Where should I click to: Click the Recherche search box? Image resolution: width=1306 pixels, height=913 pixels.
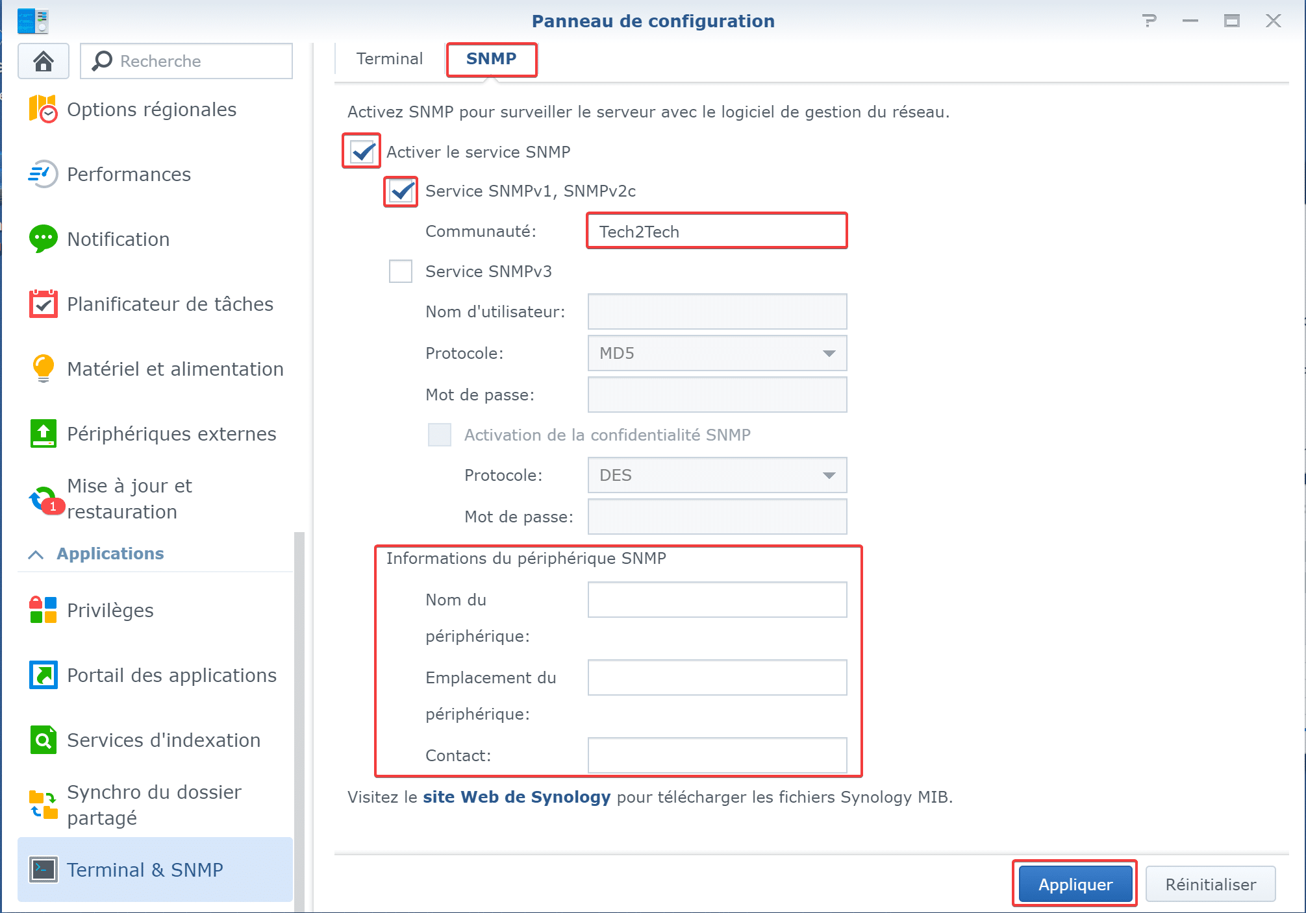point(186,61)
